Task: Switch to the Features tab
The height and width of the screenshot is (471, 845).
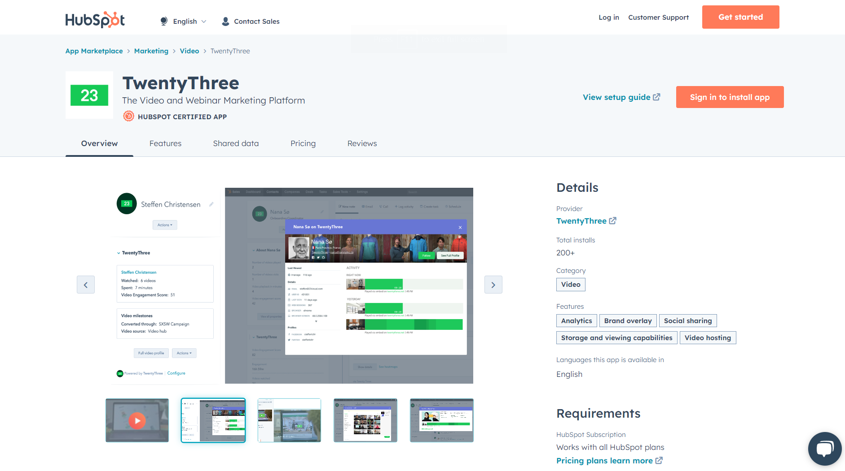Action: click(x=165, y=143)
